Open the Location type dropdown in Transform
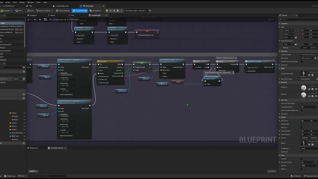The height and width of the screenshot is (179, 318). [288, 30]
